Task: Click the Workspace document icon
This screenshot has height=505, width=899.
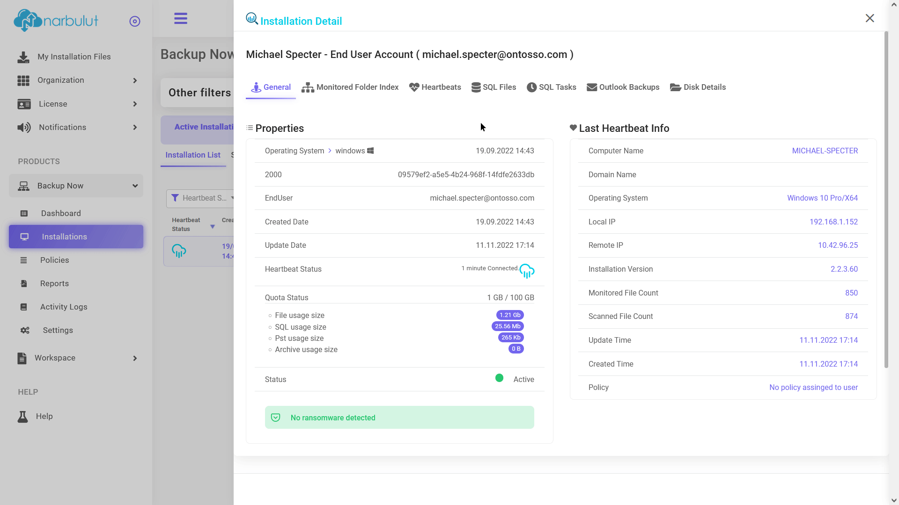Action: [22, 358]
